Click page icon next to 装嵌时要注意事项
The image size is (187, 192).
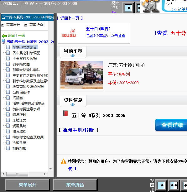(8, 109)
